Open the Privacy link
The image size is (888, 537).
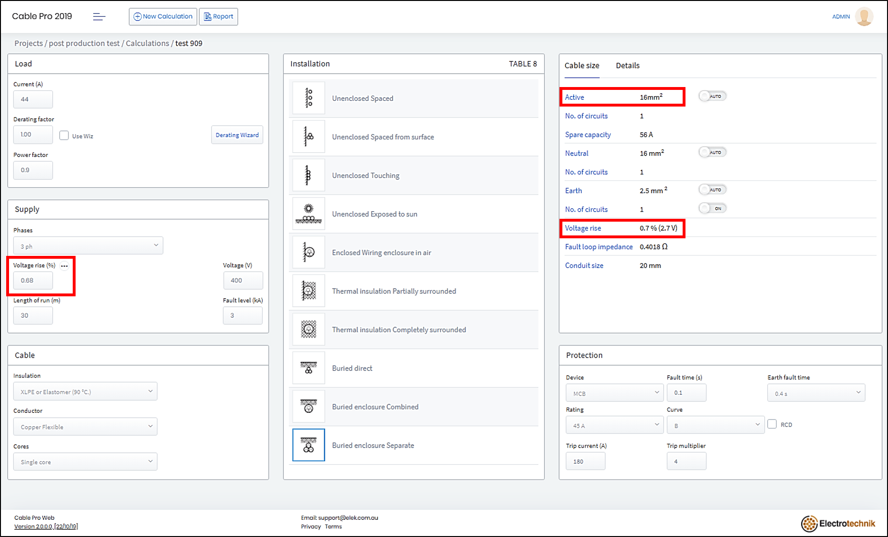(x=311, y=527)
